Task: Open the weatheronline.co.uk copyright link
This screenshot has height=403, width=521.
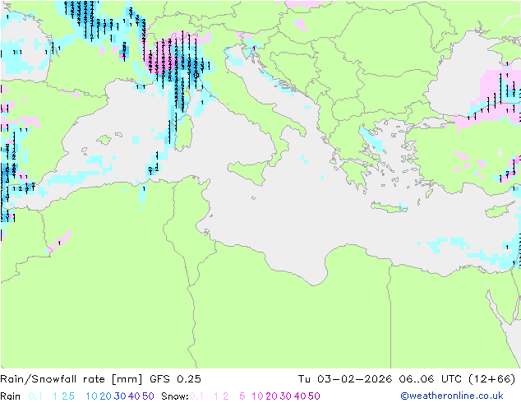Action: (x=452, y=396)
